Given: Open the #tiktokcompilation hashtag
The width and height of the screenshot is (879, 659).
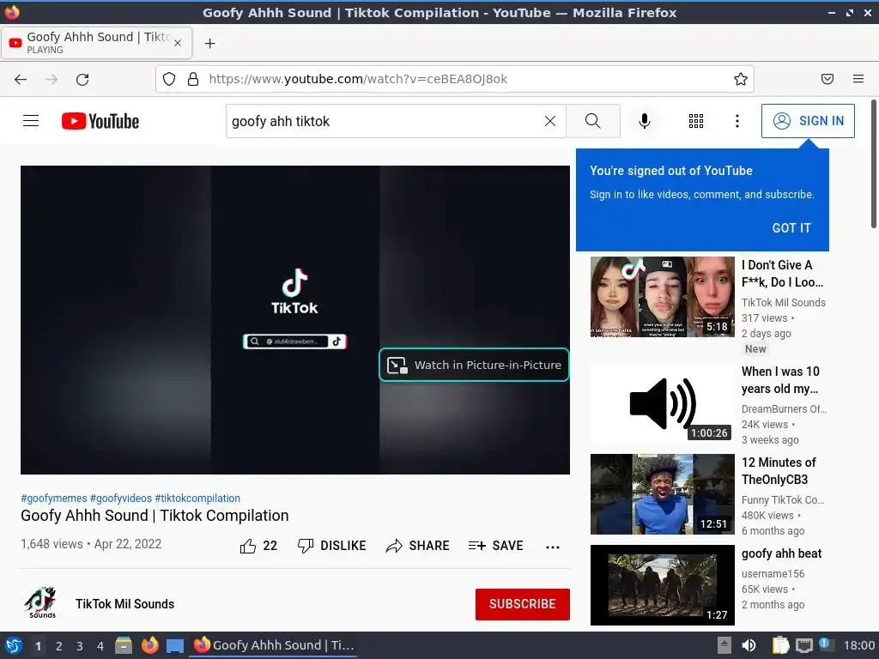Looking at the screenshot, I should (197, 499).
